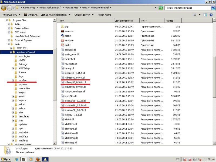Expand the KWFSetup folder node

[13, 69]
